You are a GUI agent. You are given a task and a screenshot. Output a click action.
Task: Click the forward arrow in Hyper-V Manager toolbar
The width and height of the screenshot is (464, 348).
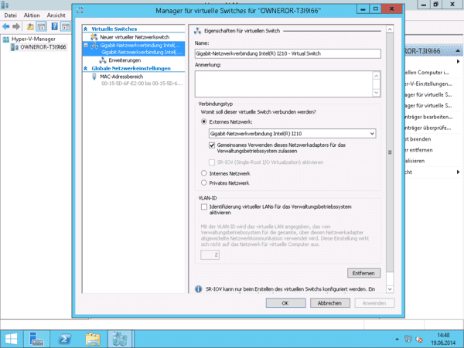click(x=16, y=26)
